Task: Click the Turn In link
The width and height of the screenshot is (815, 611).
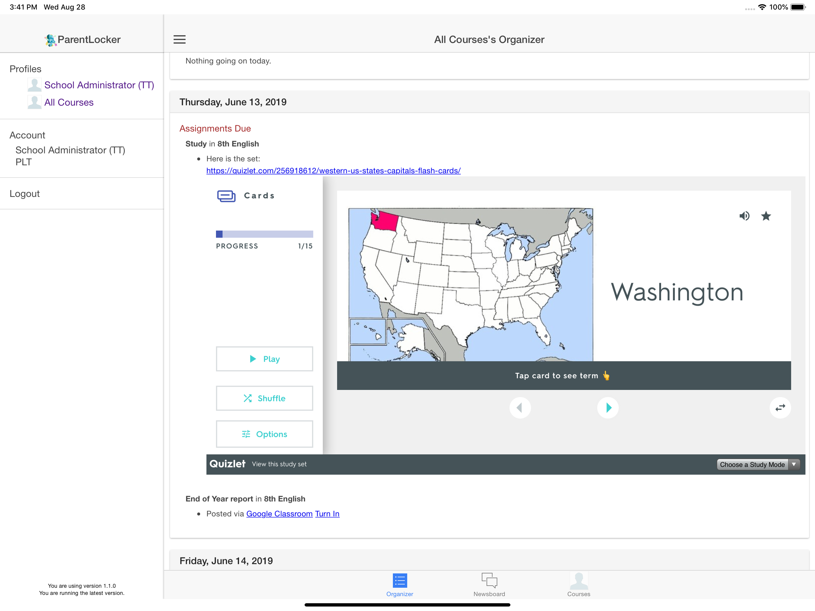Action: click(327, 514)
